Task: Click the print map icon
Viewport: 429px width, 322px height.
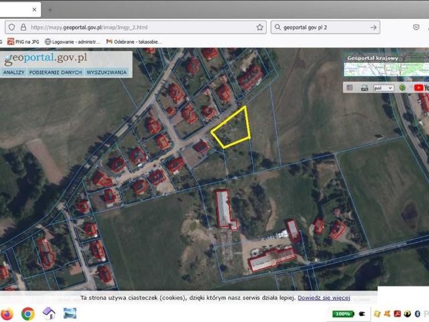Action: pyautogui.click(x=365, y=88)
